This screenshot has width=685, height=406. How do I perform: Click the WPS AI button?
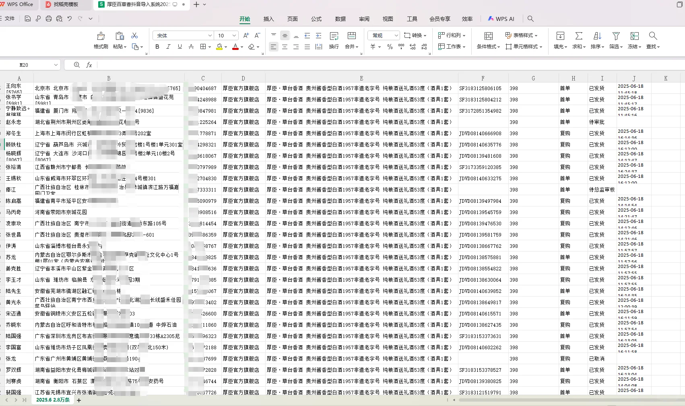point(501,19)
